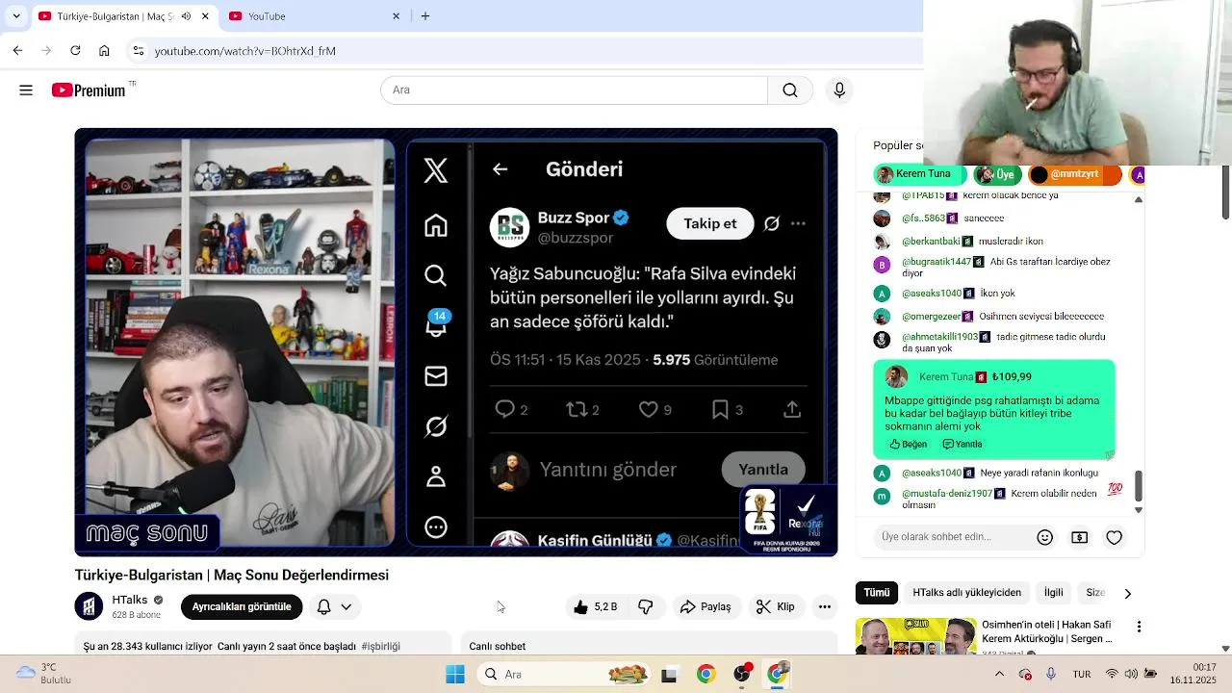
Task: Click the @mustafa-deniz1907 chat username
Action: 947,493
